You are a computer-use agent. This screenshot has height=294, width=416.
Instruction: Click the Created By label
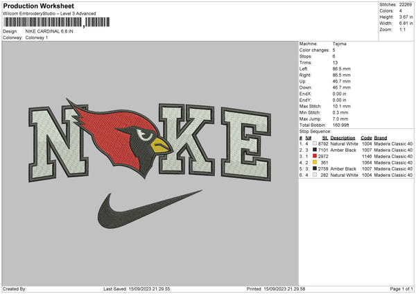pyautogui.click(x=15, y=289)
